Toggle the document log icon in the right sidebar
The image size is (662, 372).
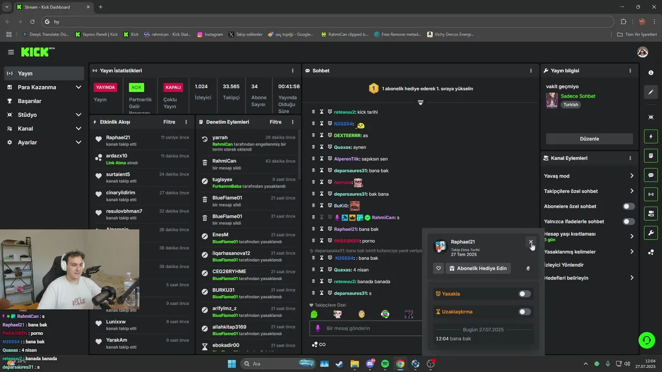click(651, 156)
